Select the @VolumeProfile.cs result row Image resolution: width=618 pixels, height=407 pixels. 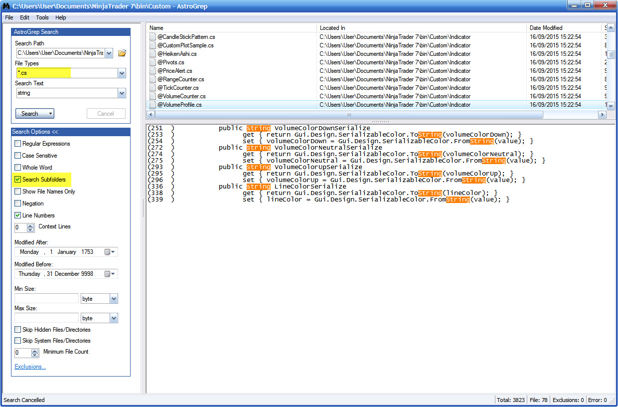click(376, 105)
